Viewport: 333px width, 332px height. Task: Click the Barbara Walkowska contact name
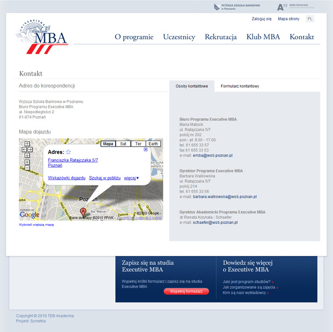(x=197, y=176)
